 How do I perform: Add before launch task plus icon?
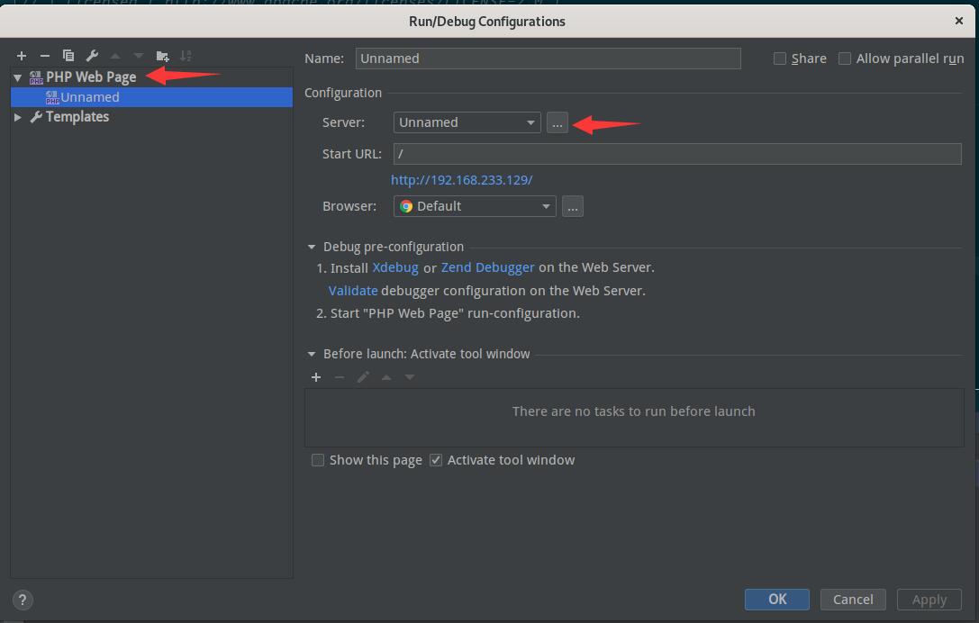[x=316, y=377]
